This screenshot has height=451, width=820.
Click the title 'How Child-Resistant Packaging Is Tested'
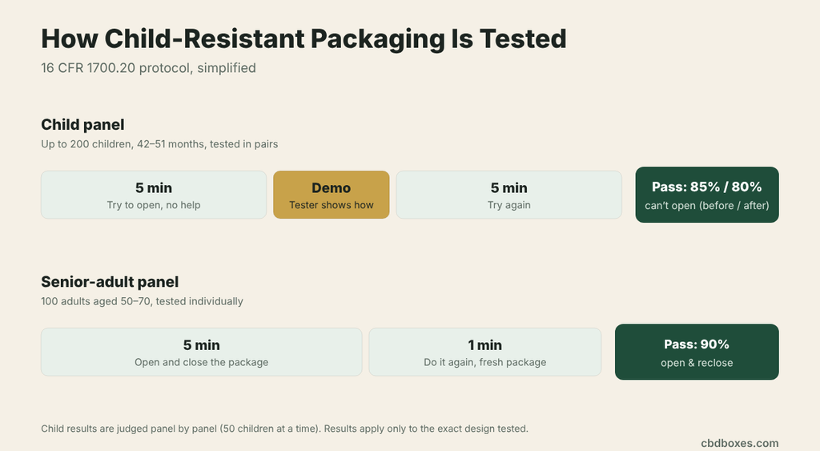(303, 39)
